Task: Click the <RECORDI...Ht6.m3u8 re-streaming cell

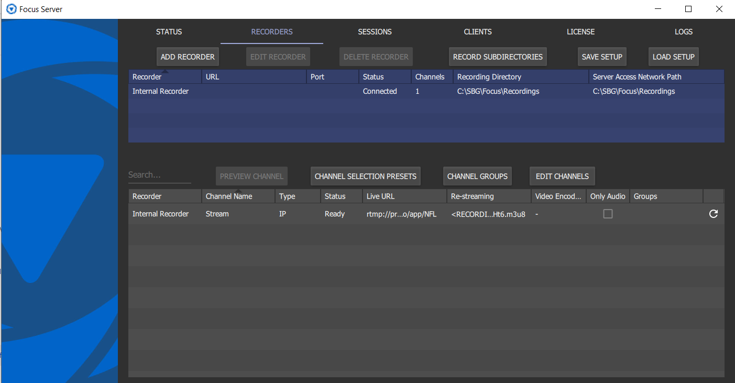Action: coord(489,214)
